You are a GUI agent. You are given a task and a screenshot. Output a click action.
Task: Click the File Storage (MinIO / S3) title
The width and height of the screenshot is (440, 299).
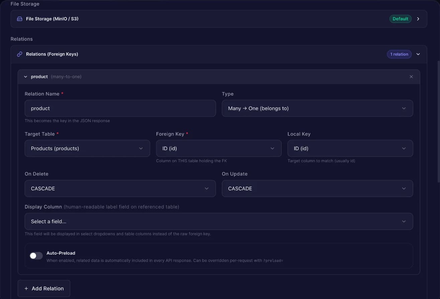[52, 19]
